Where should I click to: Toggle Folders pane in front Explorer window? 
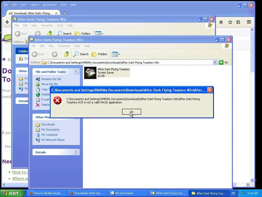(100, 54)
